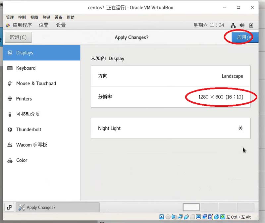Select the third workspace in the switcher
This screenshot has height=223, width=265.
228,207
